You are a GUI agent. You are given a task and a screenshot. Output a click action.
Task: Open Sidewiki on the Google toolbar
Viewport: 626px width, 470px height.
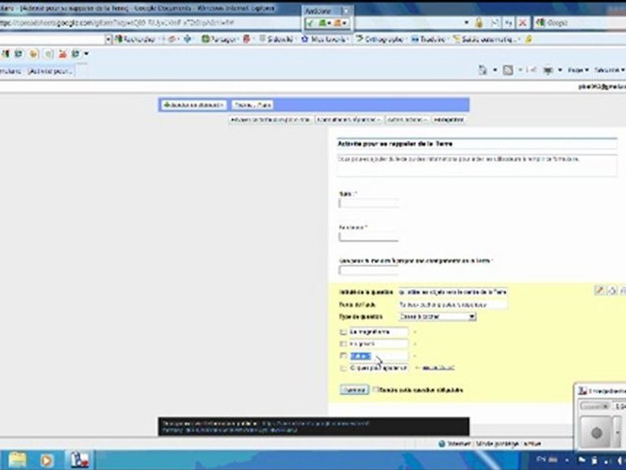pos(276,39)
